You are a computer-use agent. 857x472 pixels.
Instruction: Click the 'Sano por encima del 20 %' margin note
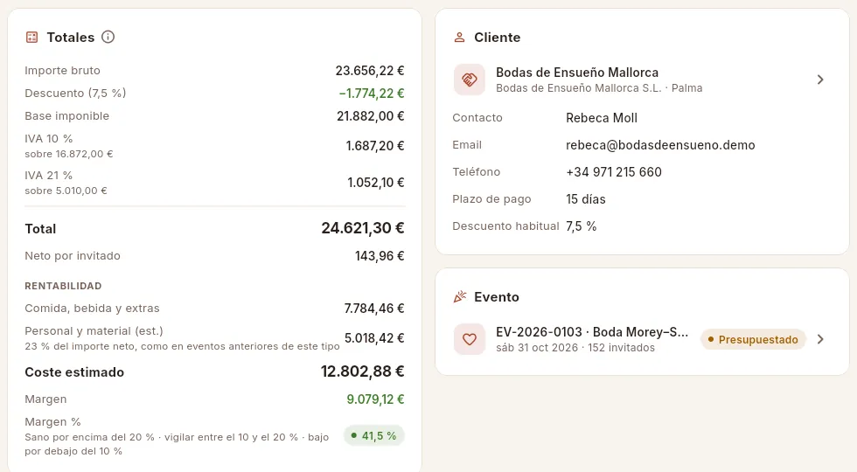[x=177, y=444]
